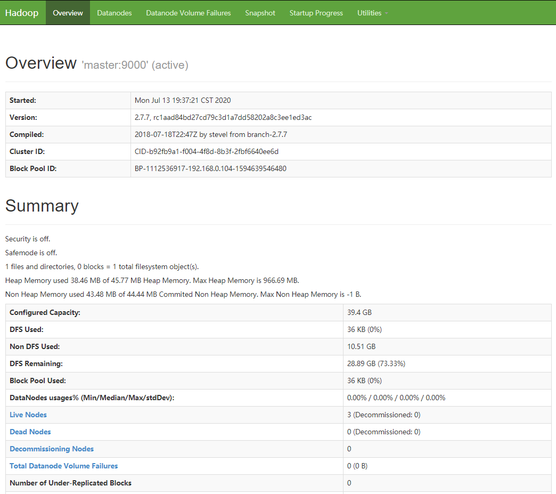Click the 'DataNodes usages% (Min/Median/Max/stdDev):' label
The height and width of the screenshot is (494, 556).
pyautogui.click(x=92, y=398)
